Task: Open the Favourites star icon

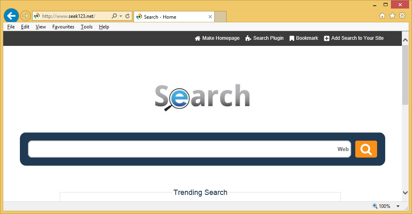Action: [x=392, y=16]
